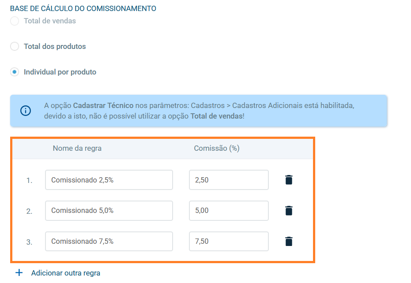Click the 2,50 commission percentage field
Image resolution: width=411 pixels, height=283 pixels.
click(x=229, y=180)
